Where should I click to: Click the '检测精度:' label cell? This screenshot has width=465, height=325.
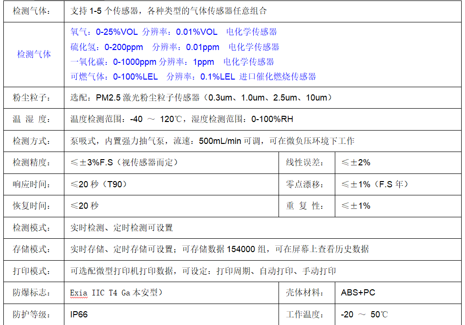(x=34, y=162)
